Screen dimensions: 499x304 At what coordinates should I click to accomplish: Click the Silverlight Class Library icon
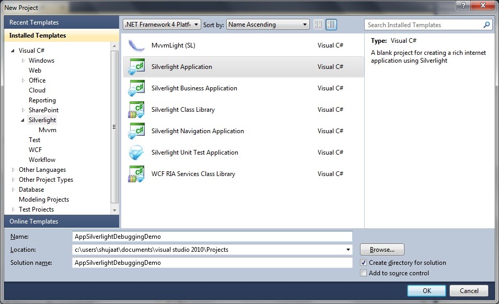[x=136, y=110]
